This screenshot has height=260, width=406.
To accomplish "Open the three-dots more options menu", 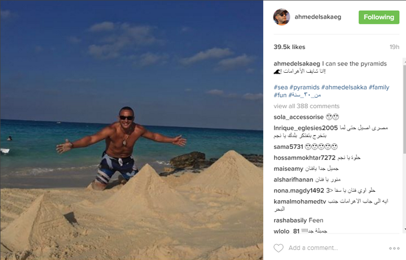I will (x=394, y=248).
